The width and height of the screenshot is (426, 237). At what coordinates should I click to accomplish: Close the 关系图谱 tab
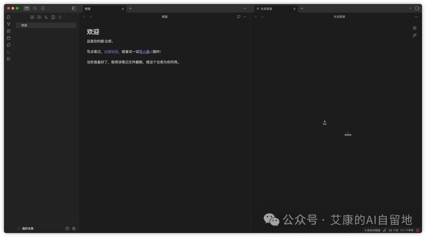294,9
